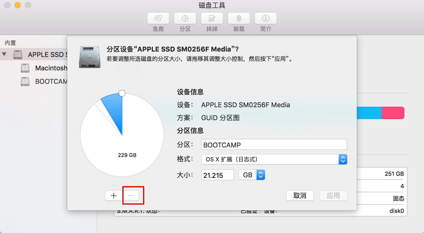The height and width of the screenshot is (233, 424).
Task: Click the pie chart resize handle
Action: pos(122,93)
